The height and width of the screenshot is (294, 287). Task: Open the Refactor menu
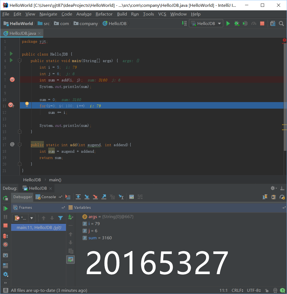tap(104, 14)
